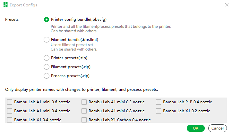Close the Export Configs dialog
The width and height of the screenshot is (232, 134).
click(227, 5)
